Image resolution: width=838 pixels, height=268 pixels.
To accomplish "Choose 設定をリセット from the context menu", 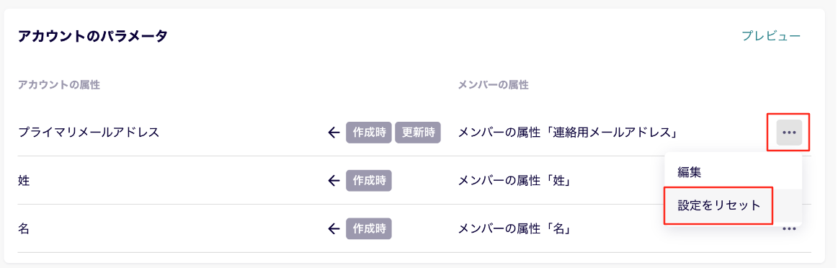I will (719, 205).
